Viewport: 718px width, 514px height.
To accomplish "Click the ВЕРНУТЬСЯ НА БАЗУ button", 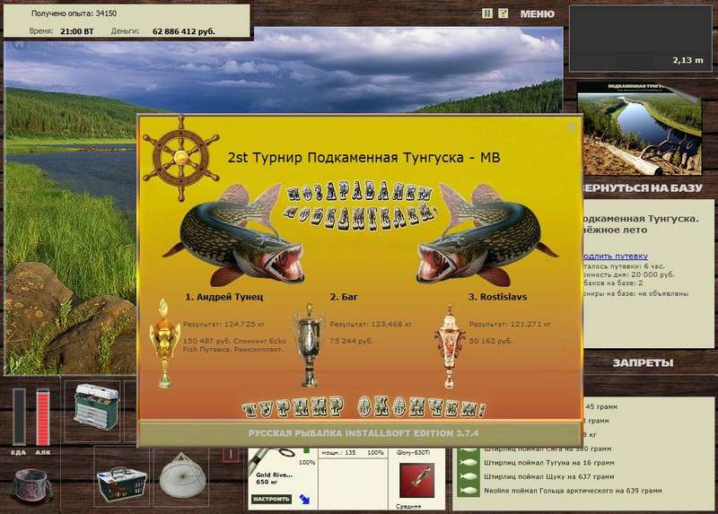I will [x=643, y=188].
